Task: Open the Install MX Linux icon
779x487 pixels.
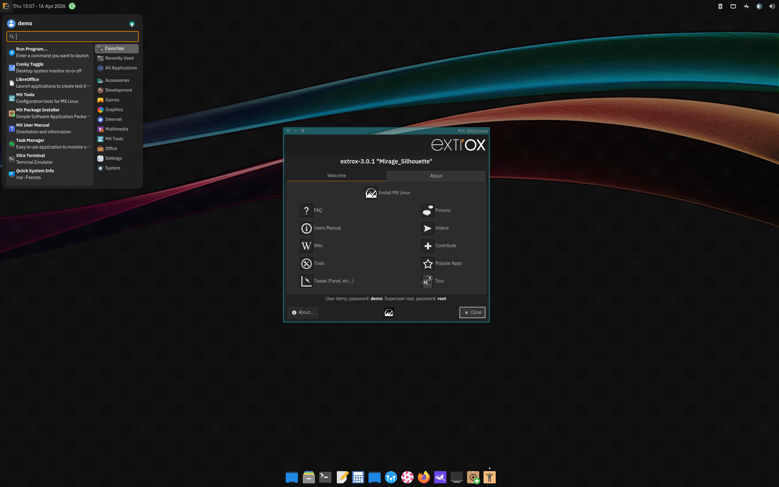Action: (x=371, y=193)
